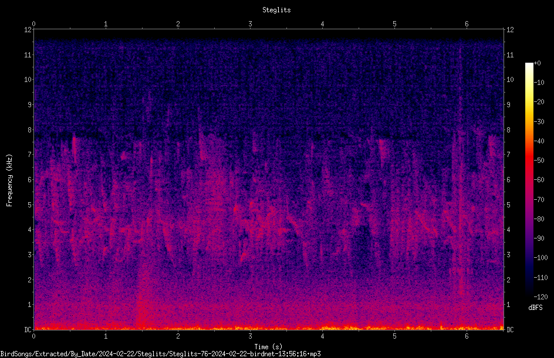Click the Time (s) axis label

[268, 347]
